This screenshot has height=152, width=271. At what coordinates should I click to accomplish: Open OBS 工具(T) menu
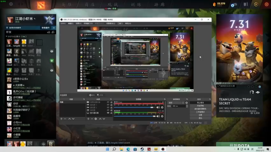[120, 23]
